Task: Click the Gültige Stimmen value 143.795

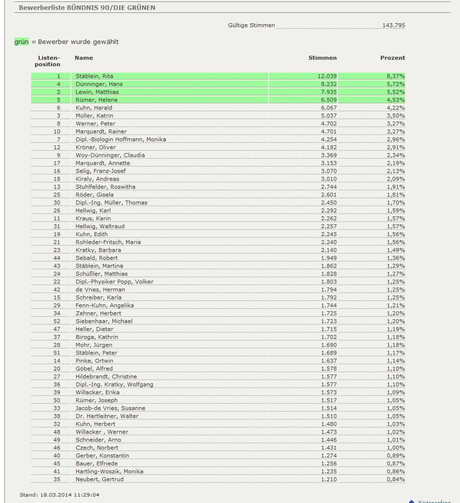Action: pyautogui.click(x=393, y=25)
